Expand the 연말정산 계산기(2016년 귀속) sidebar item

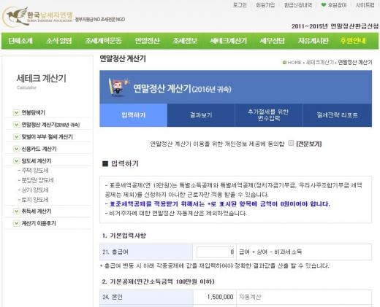pos(50,125)
